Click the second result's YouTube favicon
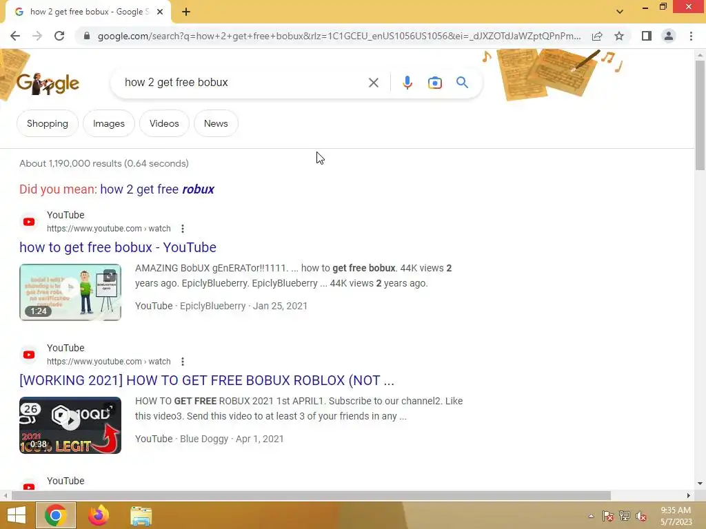The height and width of the screenshot is (529, 706). (x=29, y=355)
